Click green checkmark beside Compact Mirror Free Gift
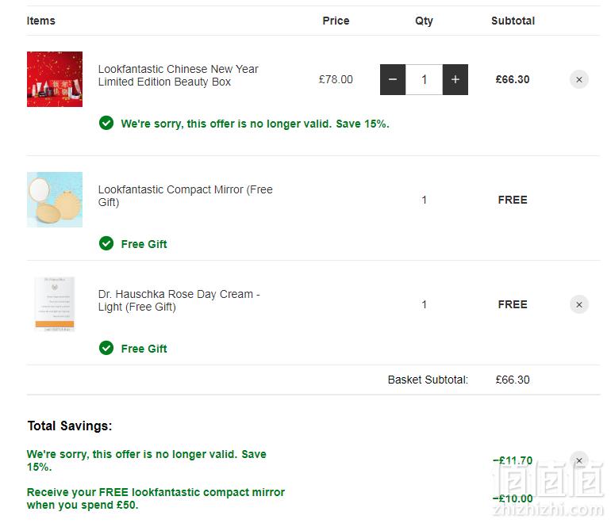Screen dimensions: 611x523 [x=106, y=243]
